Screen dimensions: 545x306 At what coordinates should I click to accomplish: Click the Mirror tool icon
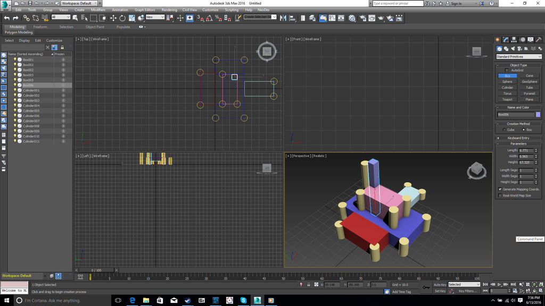click(283, 18)
